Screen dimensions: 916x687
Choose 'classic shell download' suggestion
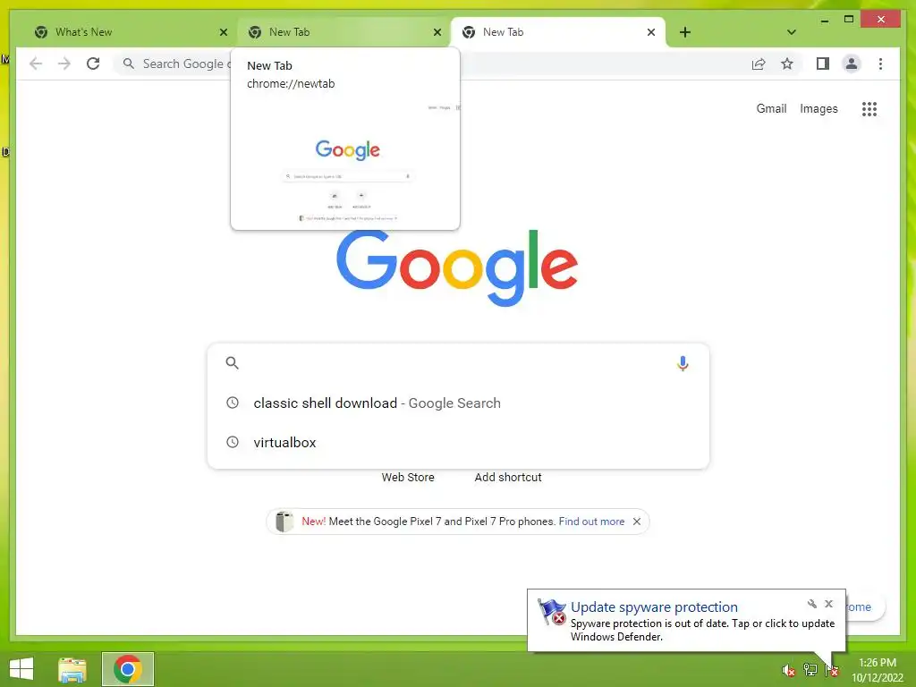click(459, 403)
